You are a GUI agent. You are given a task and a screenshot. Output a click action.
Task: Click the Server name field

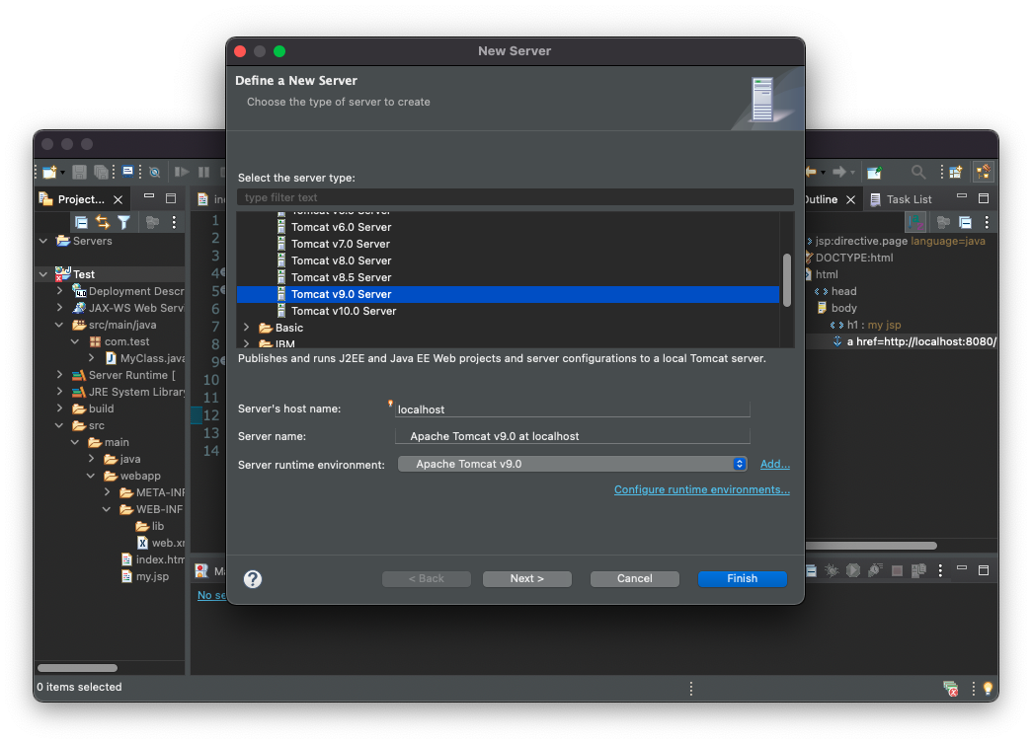click(572, 436)
